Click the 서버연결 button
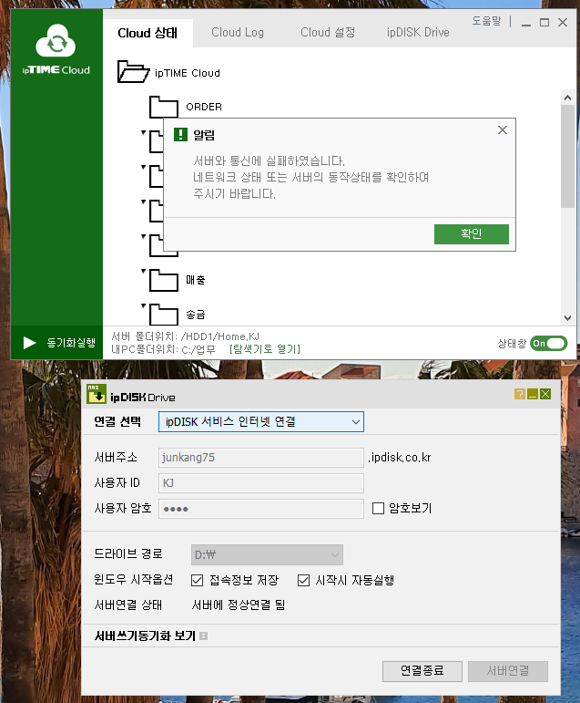 point(508,671)
